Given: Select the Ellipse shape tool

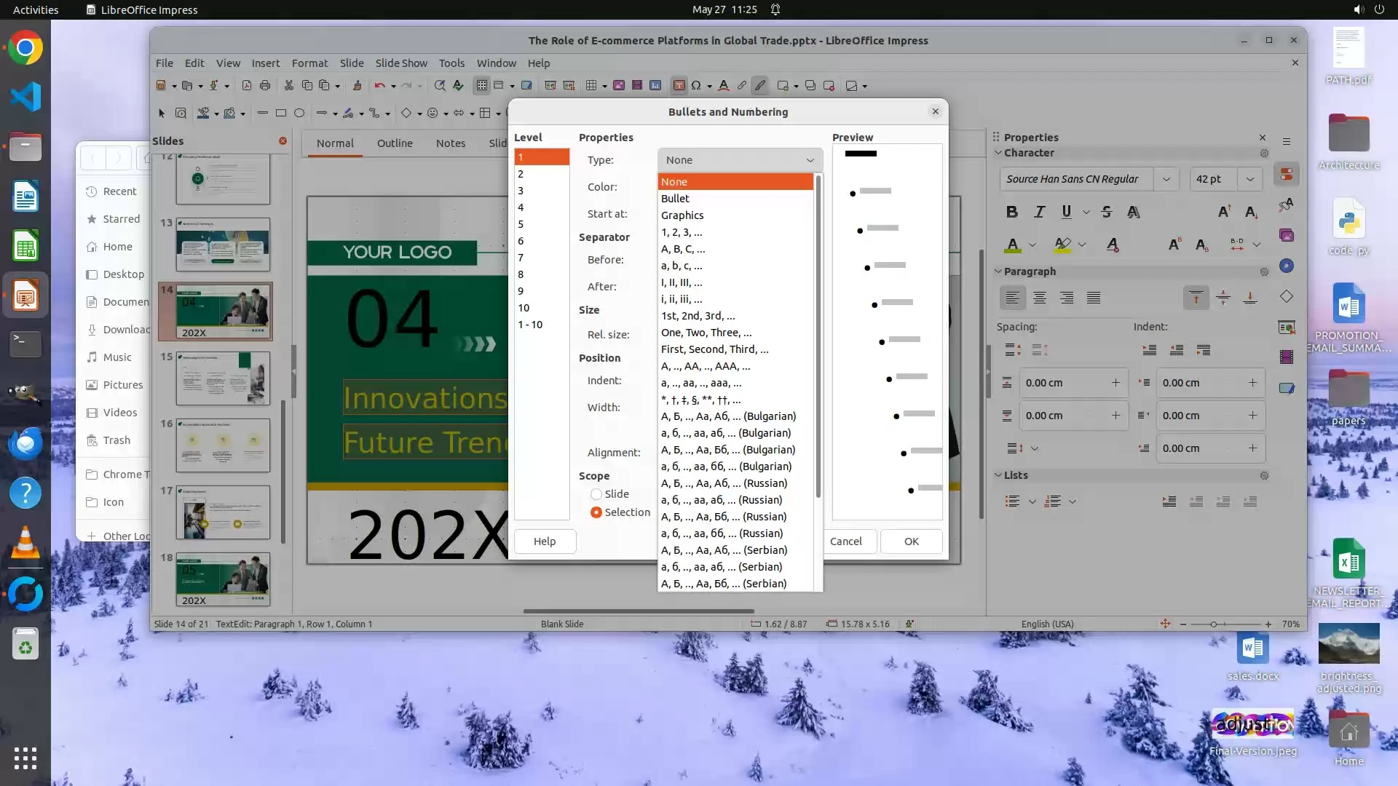Looking at the screenshot, I should [299, 114].
